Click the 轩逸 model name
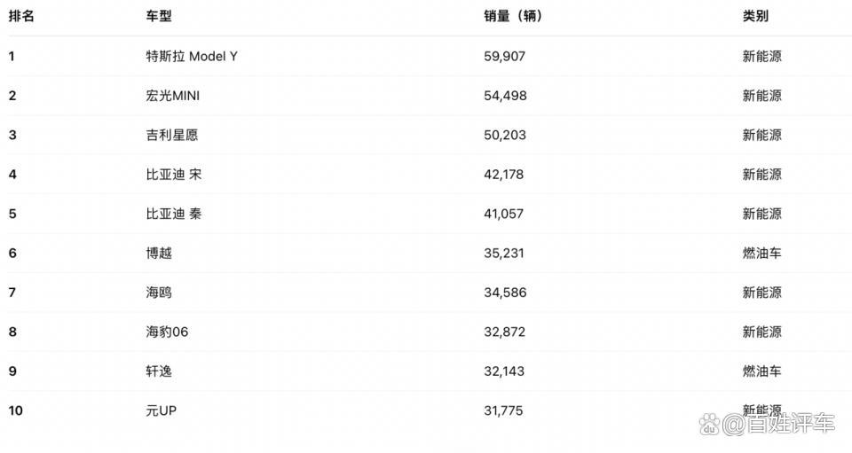Viewport: 852px width, 453px height. point(159,371)
